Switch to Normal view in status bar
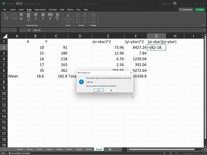The image size is (207, 155). click(165, 153)
